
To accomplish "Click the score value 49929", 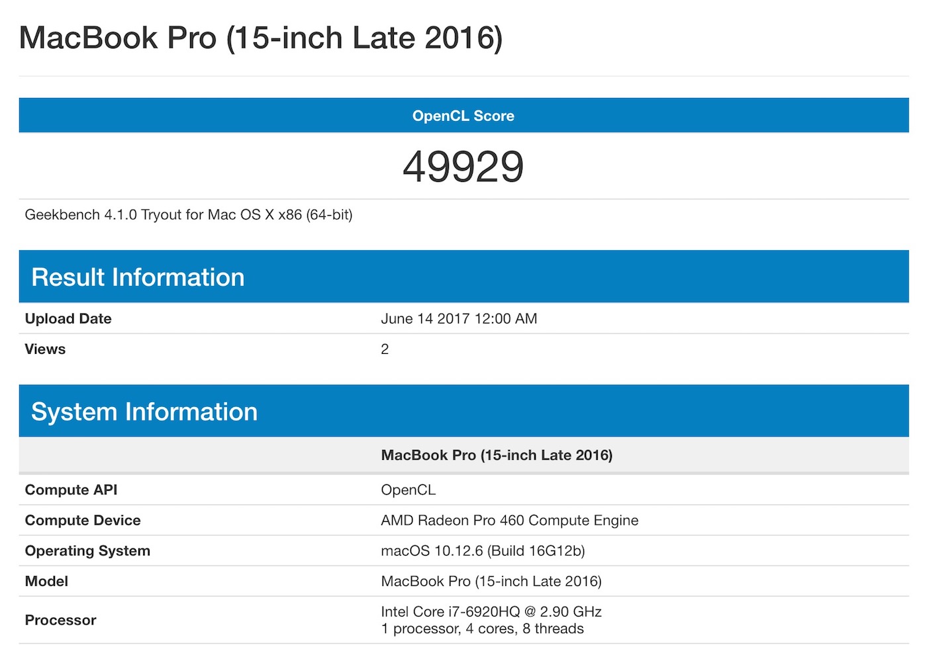I will pyautogui.click(x=463, y=166).
